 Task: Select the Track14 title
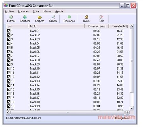coord(35,85)
